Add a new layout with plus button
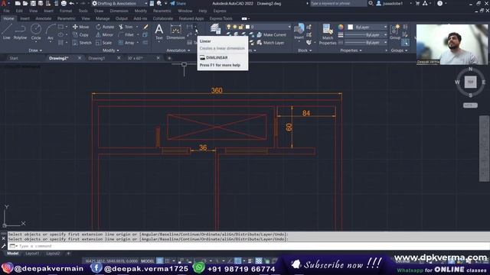 (68, 254)
